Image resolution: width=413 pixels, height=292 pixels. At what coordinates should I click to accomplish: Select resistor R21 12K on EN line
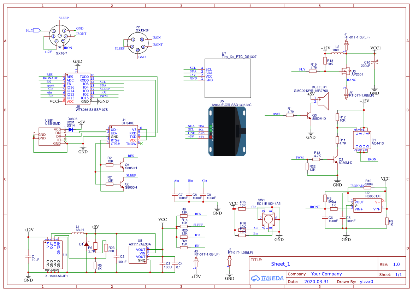184,248
